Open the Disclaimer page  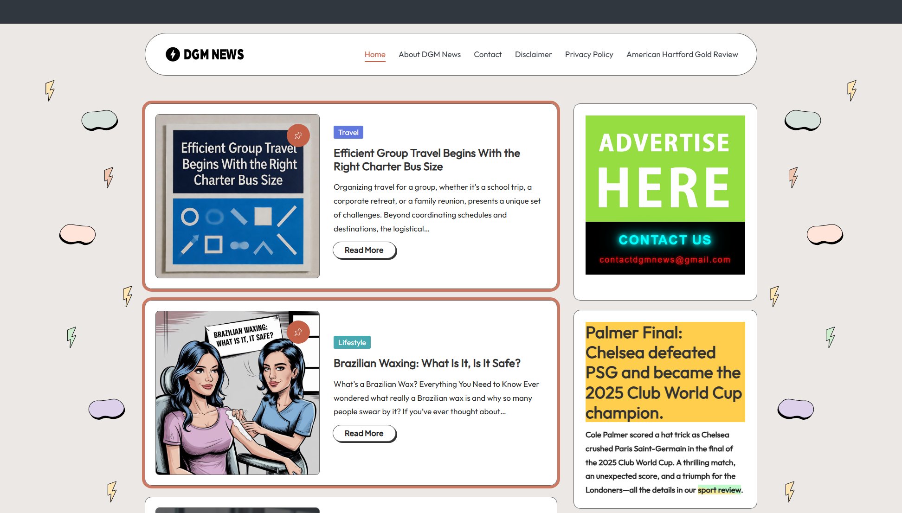[533, 54]
